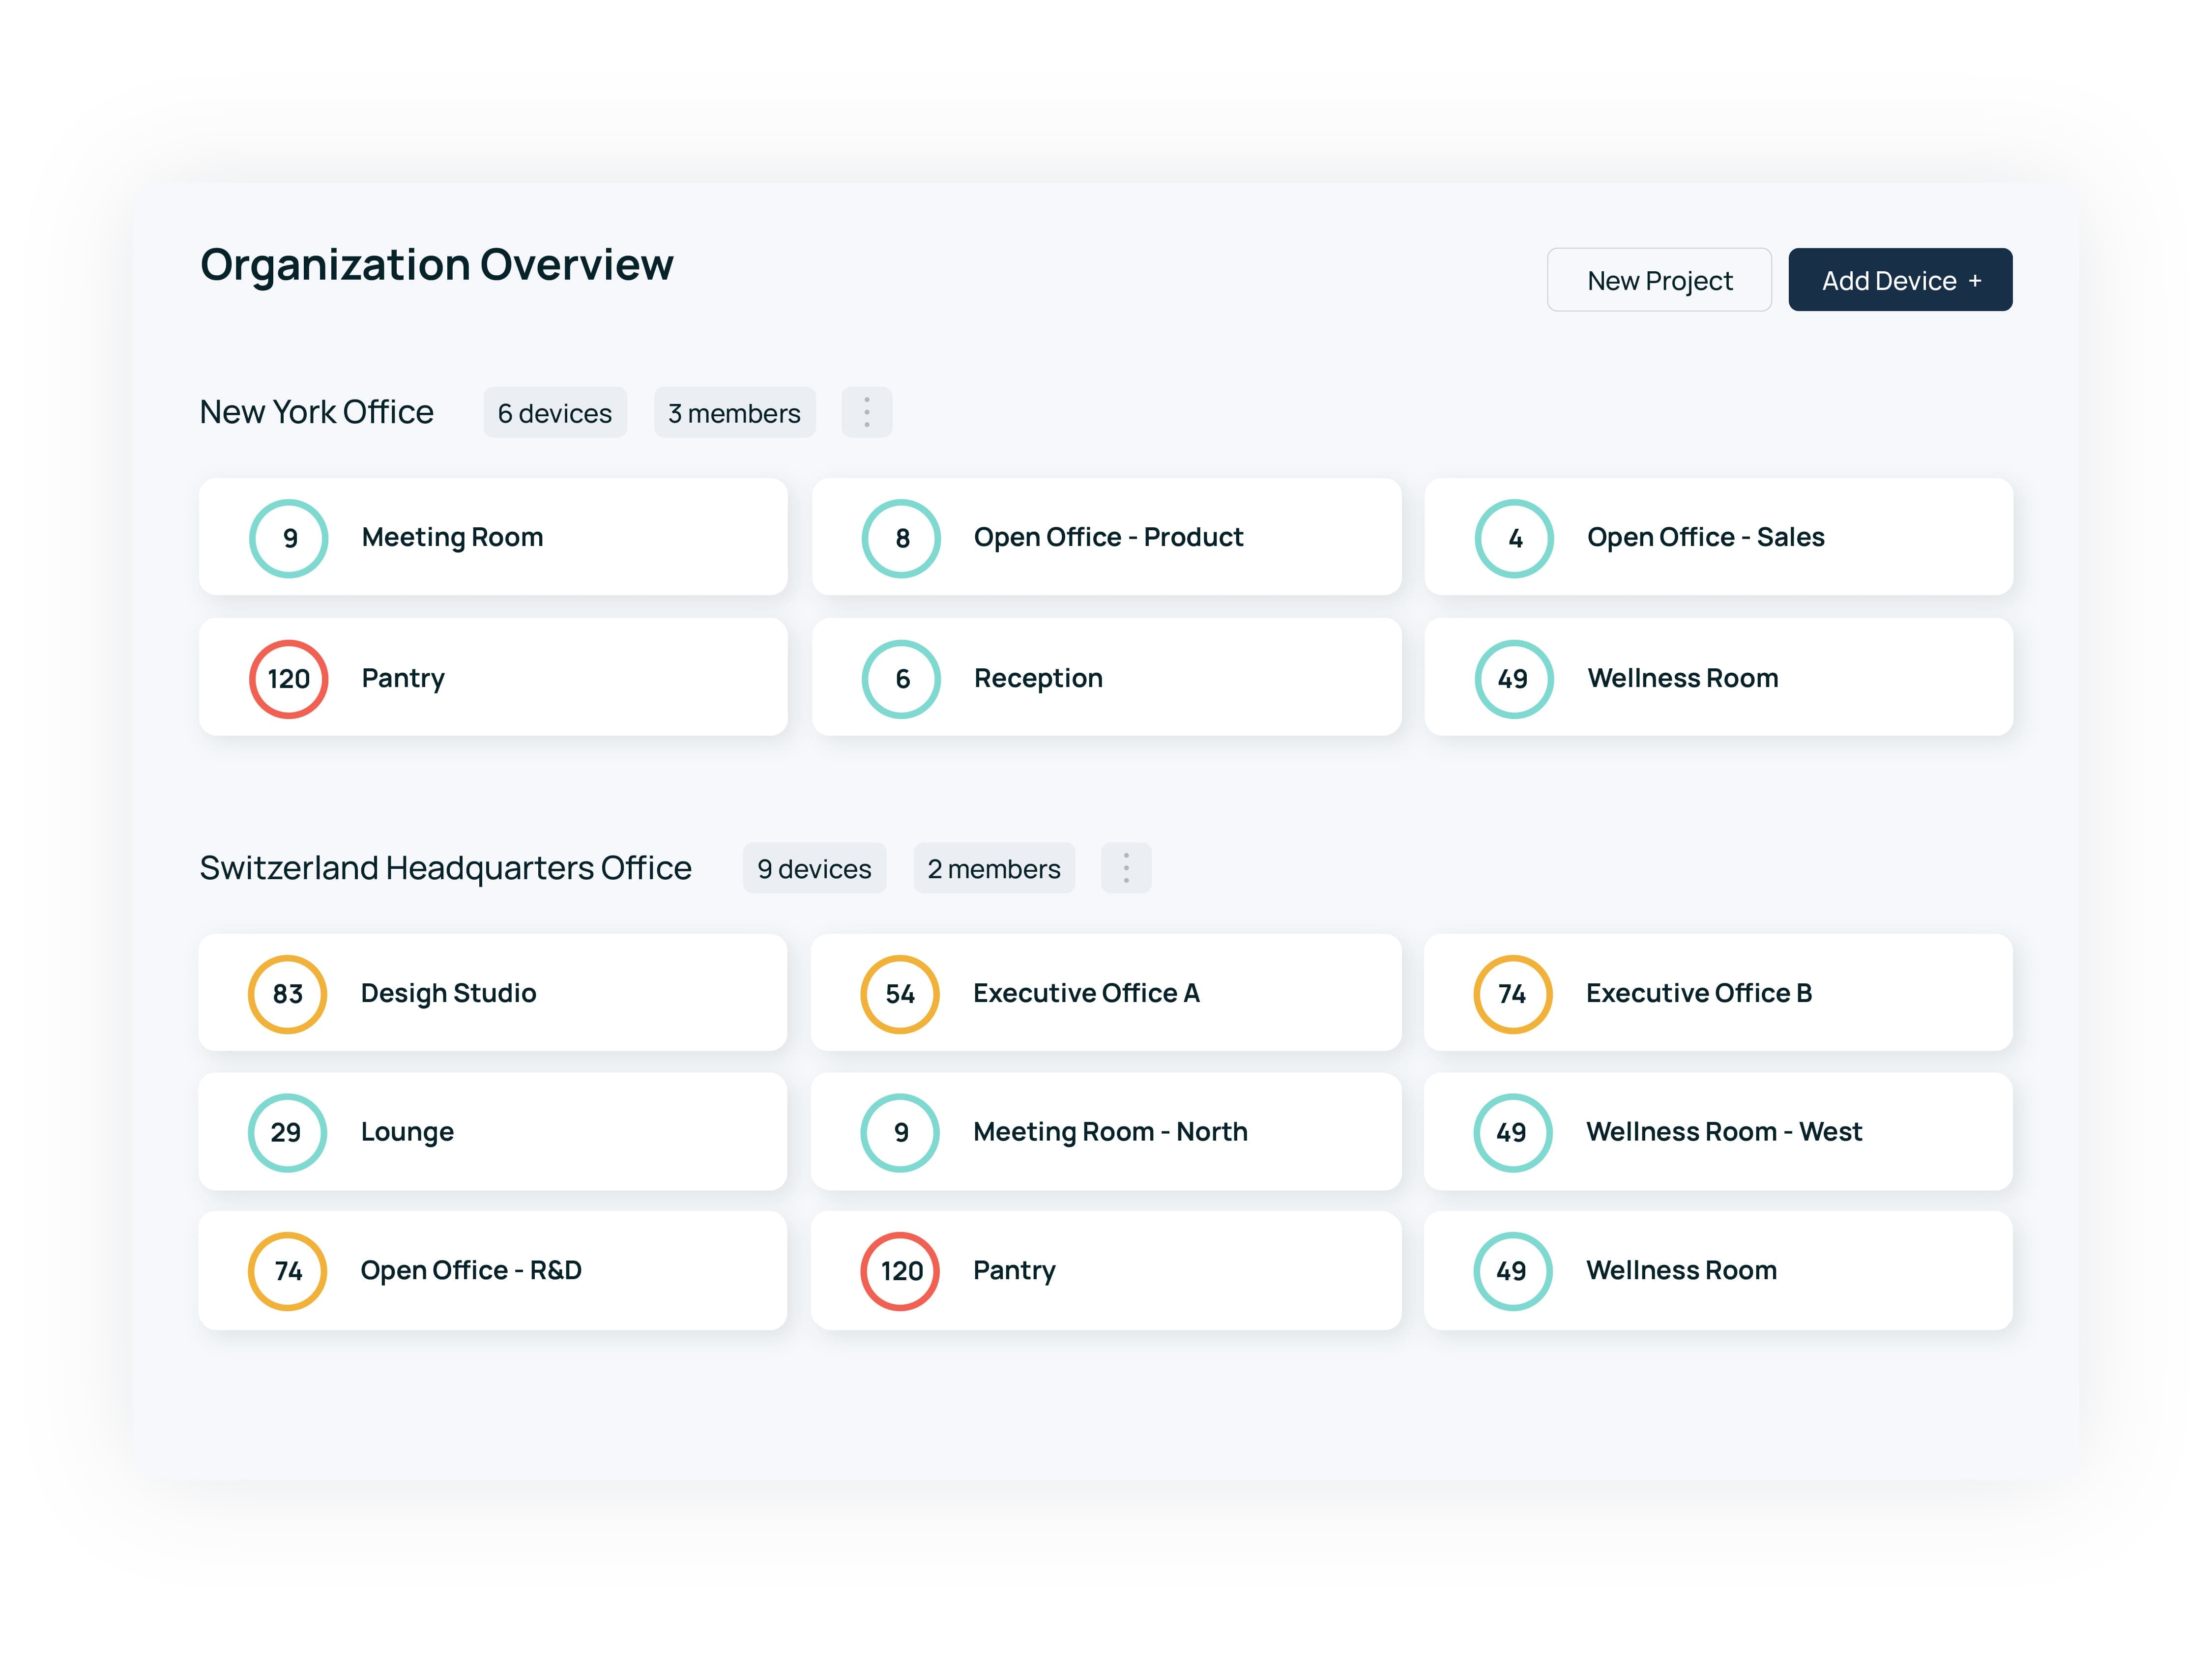Click the Add Device button
This screenshot has width=2212, height=1663.
tap(1899, 280)
